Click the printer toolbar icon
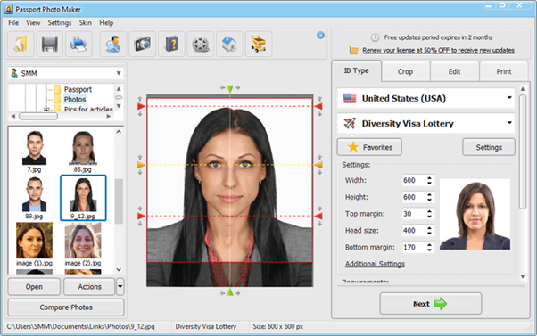The image size is (537, 336). click(78, 45)
